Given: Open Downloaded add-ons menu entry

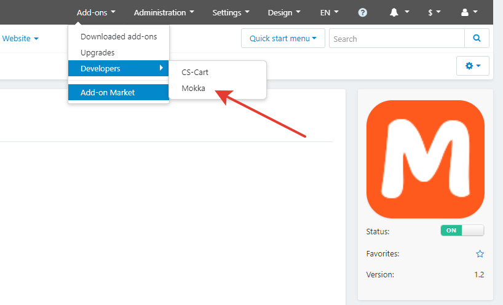Looking at the screenshot, I should 119,36.
